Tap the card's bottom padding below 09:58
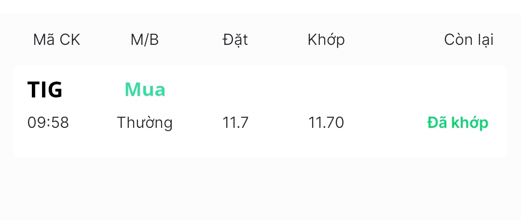This screenshot has width=521, height=220. coord(48,146)
